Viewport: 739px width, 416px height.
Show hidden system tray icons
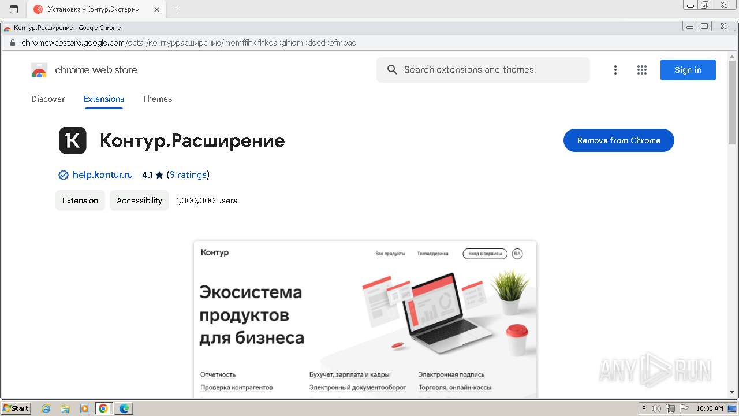click(x=644, y=408)
